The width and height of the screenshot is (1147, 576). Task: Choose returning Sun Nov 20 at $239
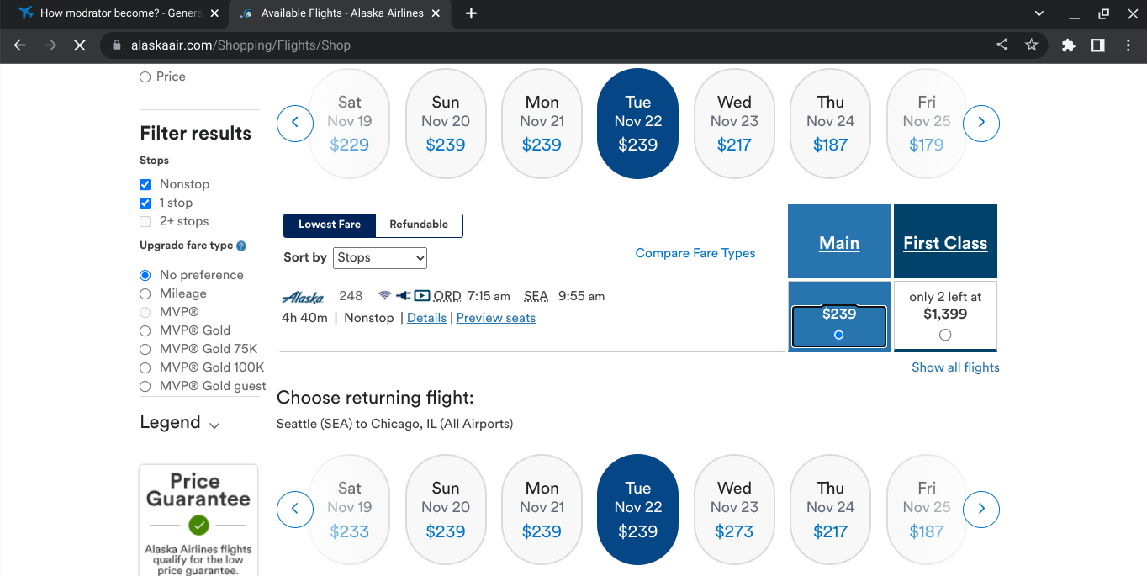tap(446, 510)
